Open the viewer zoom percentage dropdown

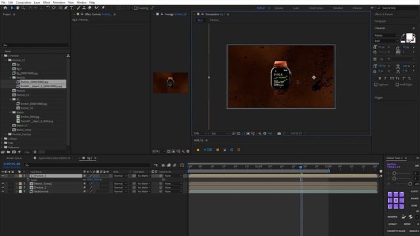point(200,133)
